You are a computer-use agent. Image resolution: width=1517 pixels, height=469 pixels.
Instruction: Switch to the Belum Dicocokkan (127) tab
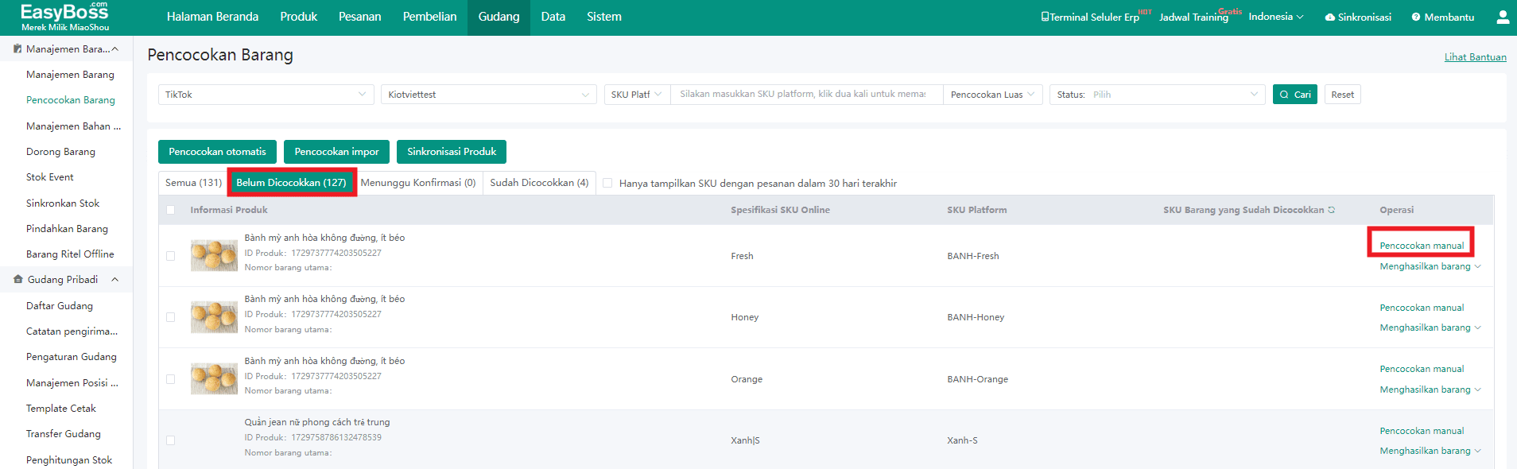[x=291, y=183]
